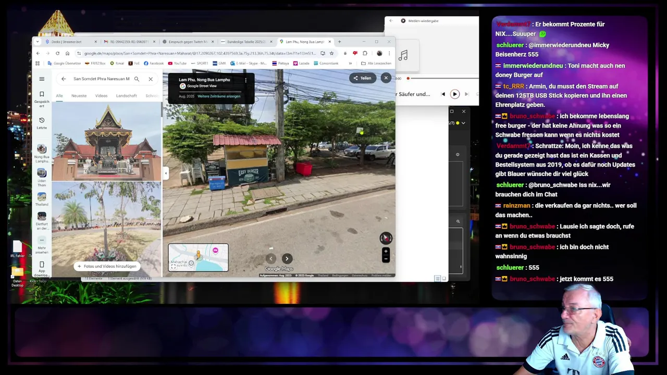Open the temple shrine photo thumbnail
667x375 pixels.
point(106,141)
